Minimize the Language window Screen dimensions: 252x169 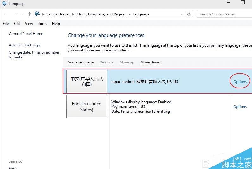(229, 3)
